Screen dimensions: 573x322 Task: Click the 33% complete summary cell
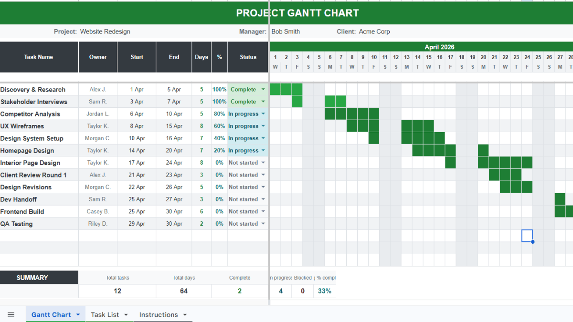[324, 291]
